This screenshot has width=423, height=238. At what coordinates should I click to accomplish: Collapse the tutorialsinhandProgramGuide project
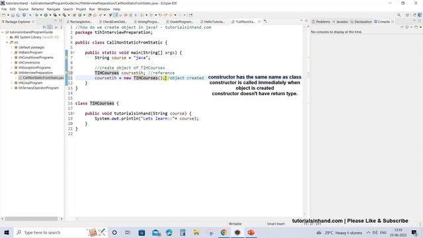pos(3,32)
